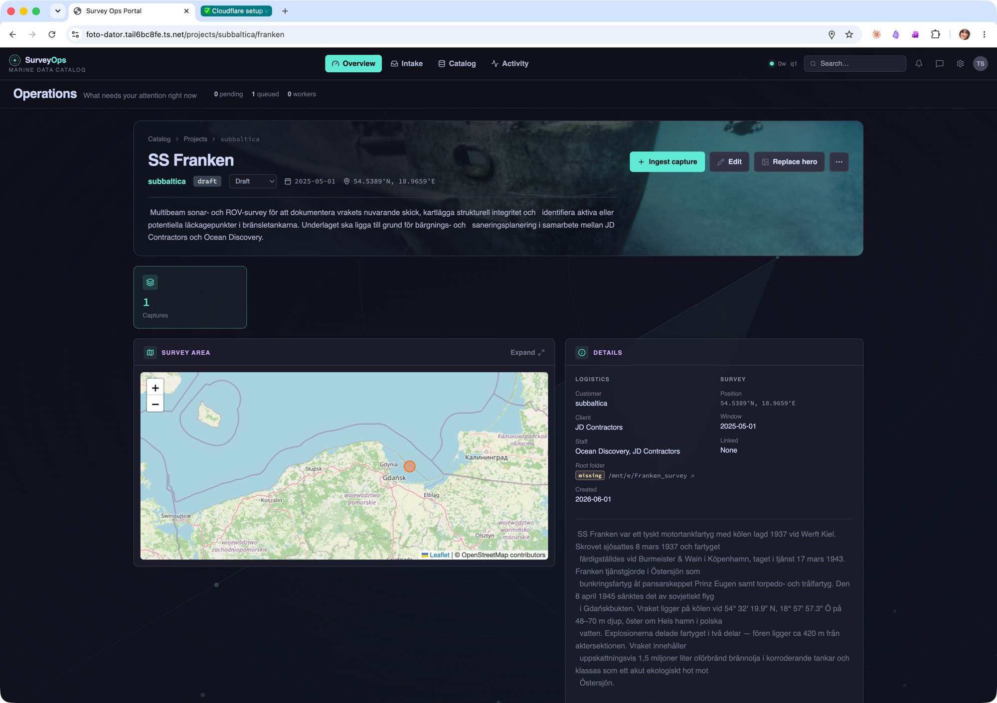The image size is (997, 703).
Task: Open the Leaflet attribution link
Action: [x=439, y=555]
